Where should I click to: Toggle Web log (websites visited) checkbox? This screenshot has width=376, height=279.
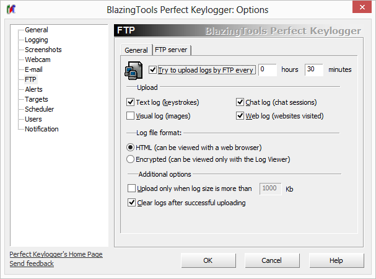(x=240, y=115)
